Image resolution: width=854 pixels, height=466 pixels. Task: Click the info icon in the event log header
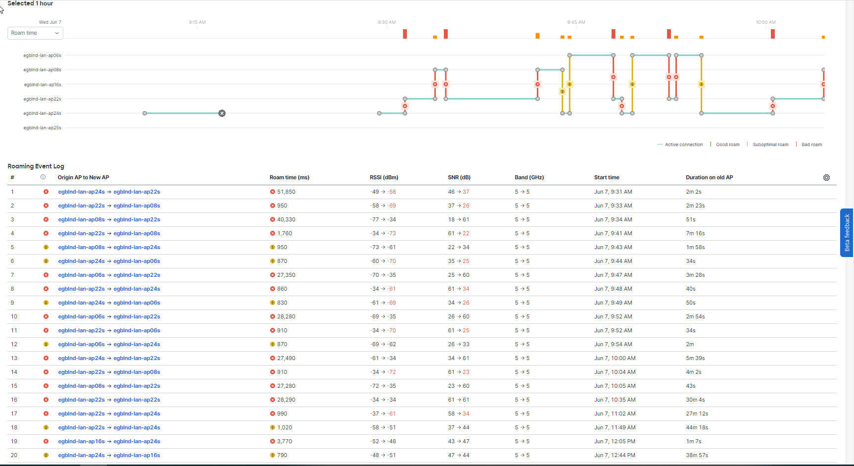point(43,177)
